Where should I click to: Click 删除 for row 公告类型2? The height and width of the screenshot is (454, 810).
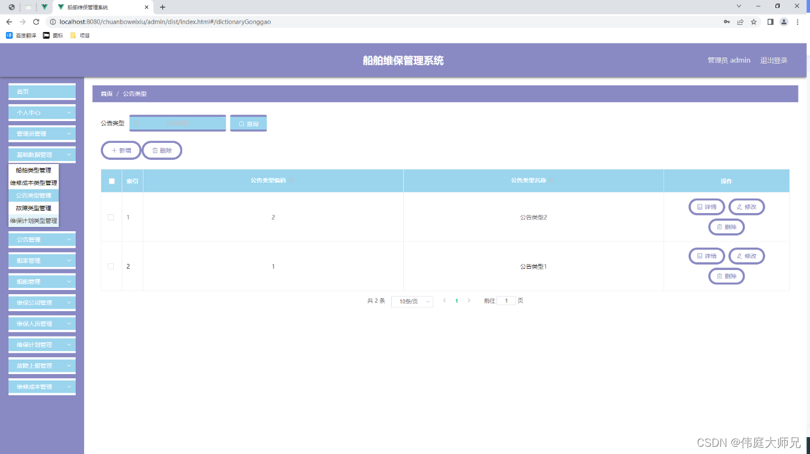click(726, 227)
